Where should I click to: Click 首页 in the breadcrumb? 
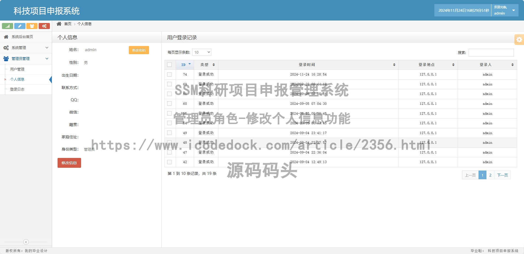point(68,24)
